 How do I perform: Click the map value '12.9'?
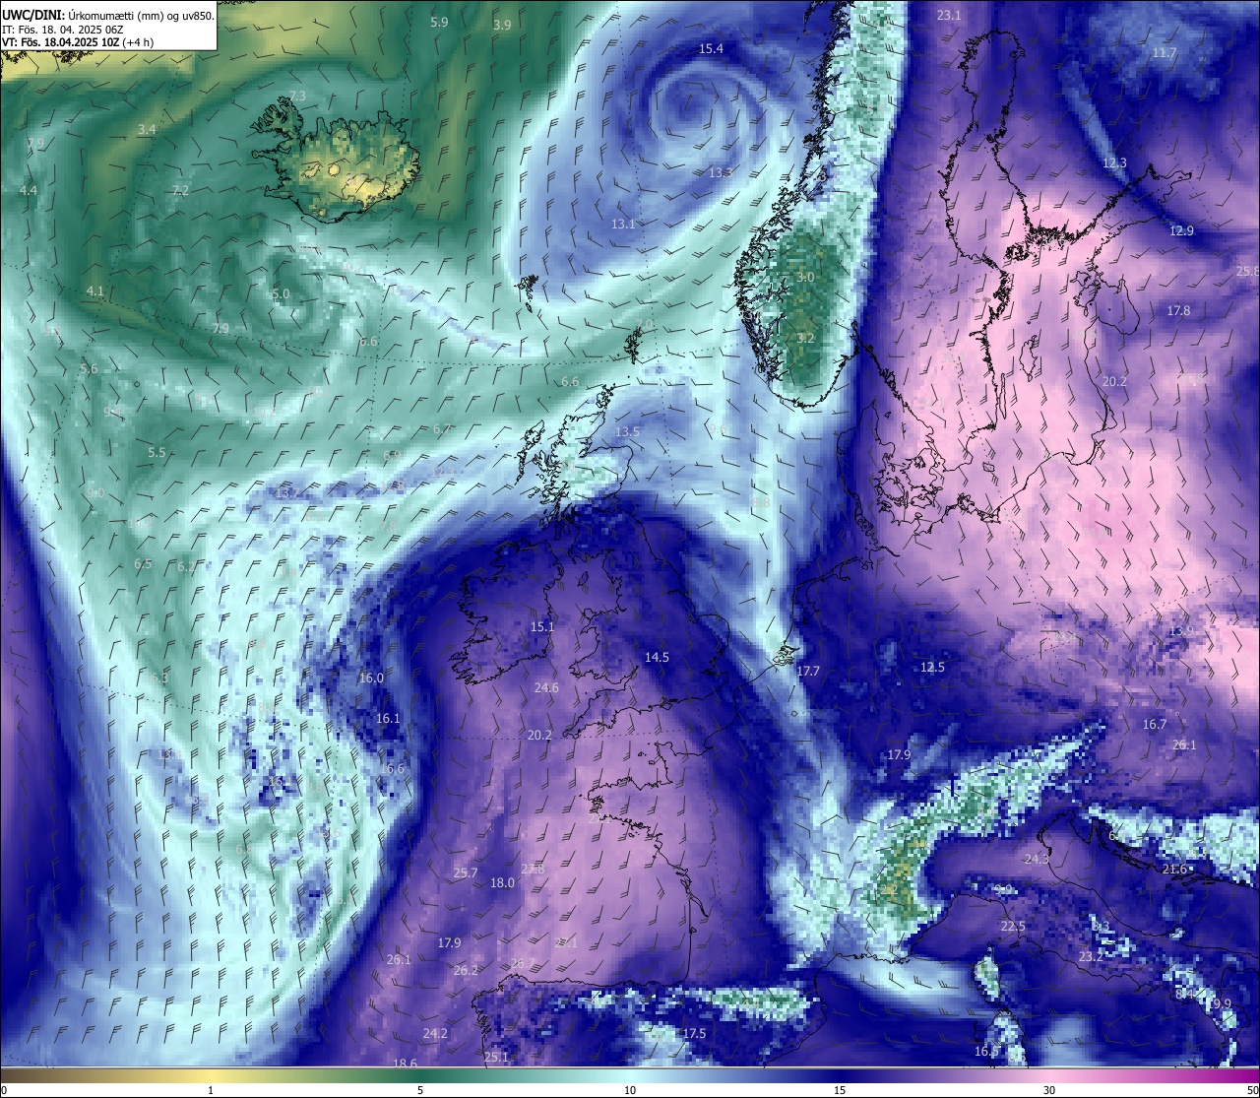point(1181,230)
